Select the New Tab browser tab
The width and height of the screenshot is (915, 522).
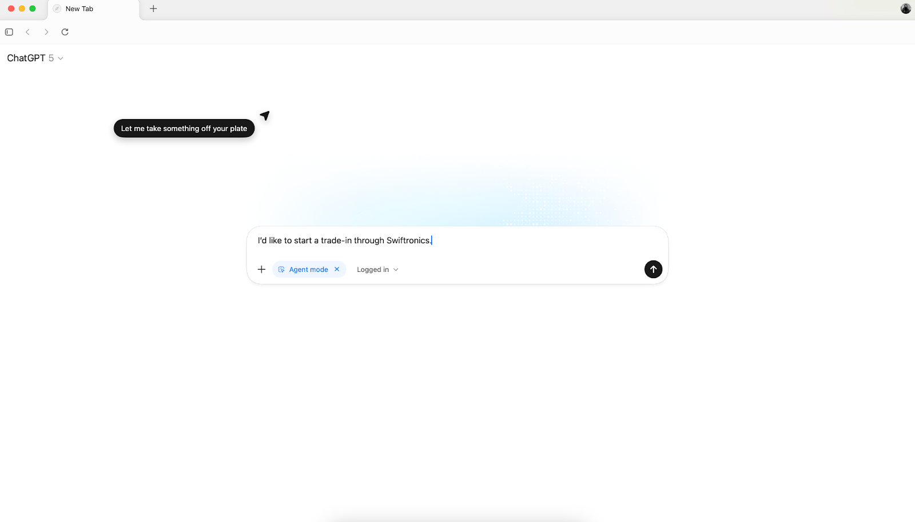94,9
